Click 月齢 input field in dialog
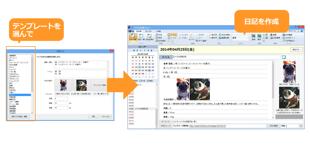Screen dimensions: 310x155 pos(61,99)
